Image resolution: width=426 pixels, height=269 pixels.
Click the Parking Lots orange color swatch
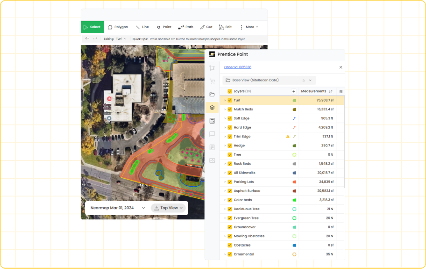tap(294, 182)
